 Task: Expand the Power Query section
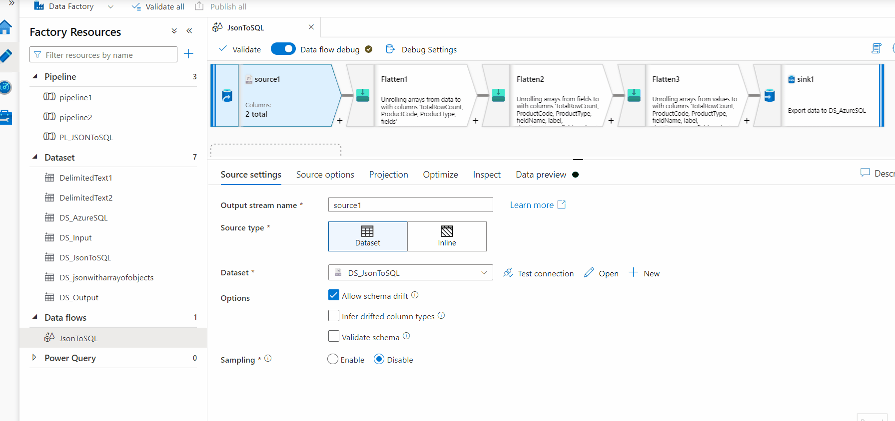pos(34,358)
